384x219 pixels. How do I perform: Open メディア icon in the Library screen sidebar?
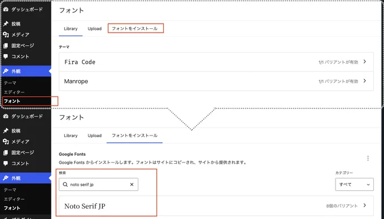pyautogui.click(x=6, y=35)
